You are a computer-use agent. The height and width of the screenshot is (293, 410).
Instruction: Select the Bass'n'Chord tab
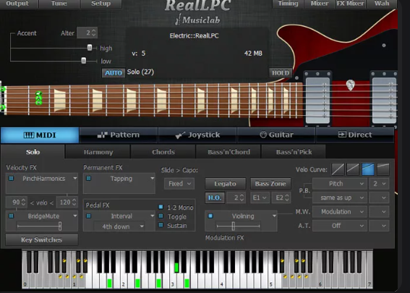point(229,152)
